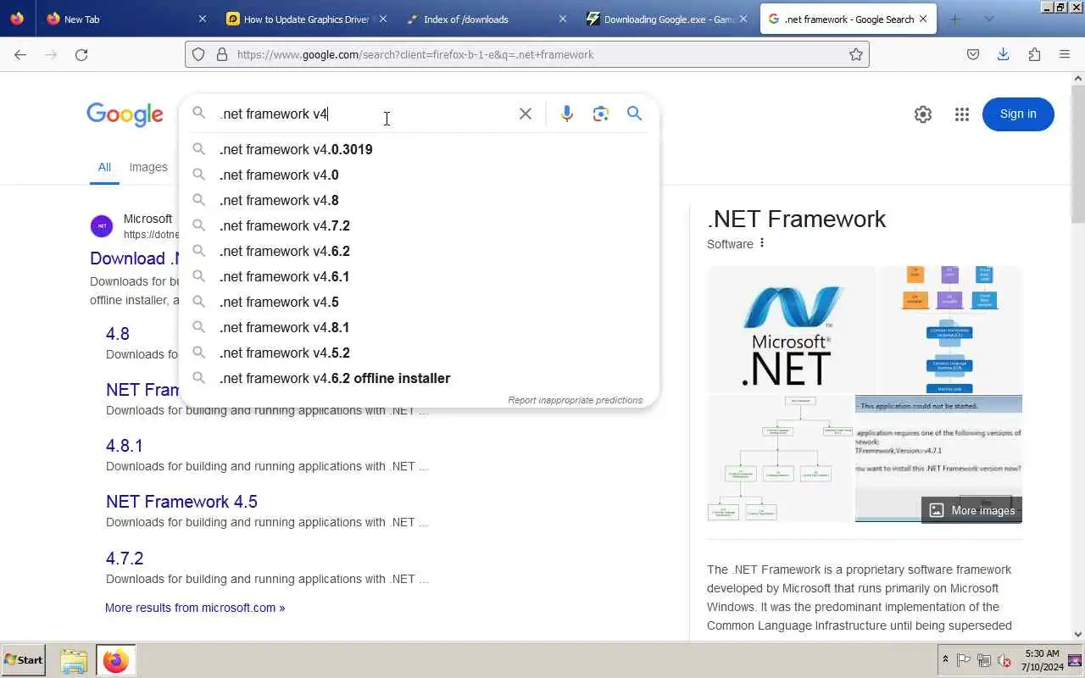Open Google Lens image search
This screenshot has height=678, width=1085.
[601, 114]
